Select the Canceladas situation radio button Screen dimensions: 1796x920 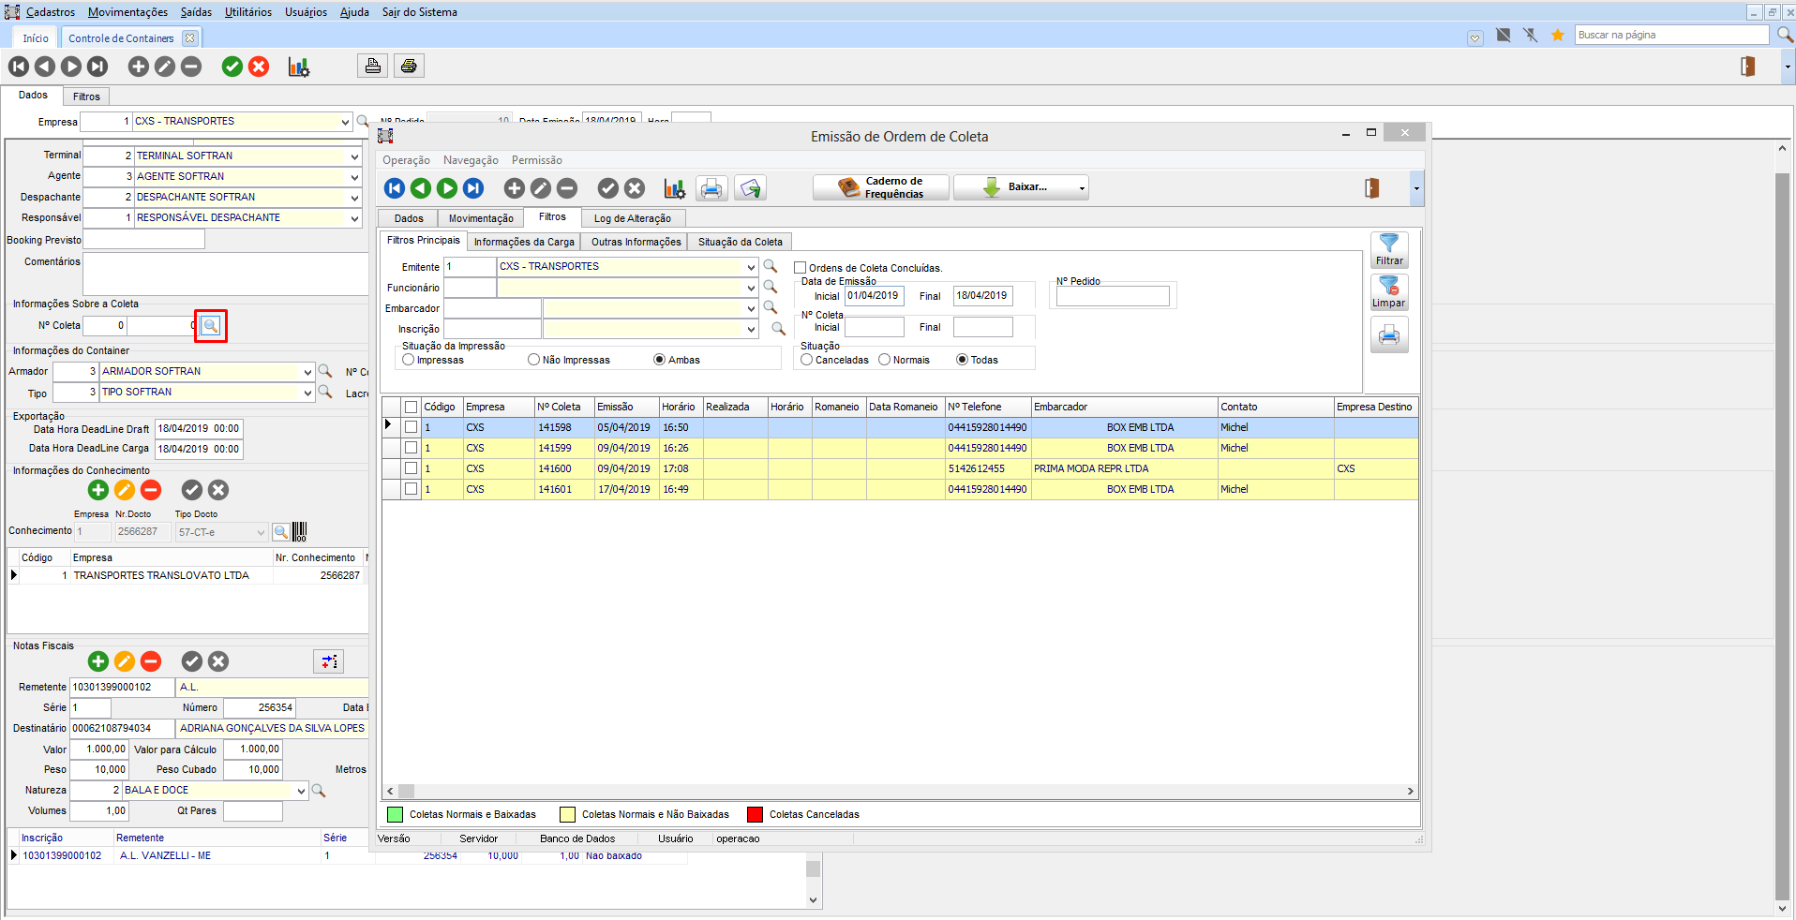pos(807,360)
